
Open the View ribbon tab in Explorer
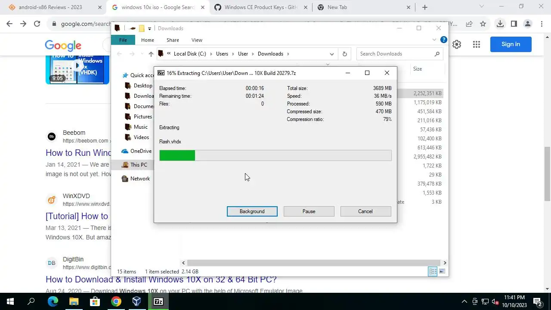tap(197, 40)
